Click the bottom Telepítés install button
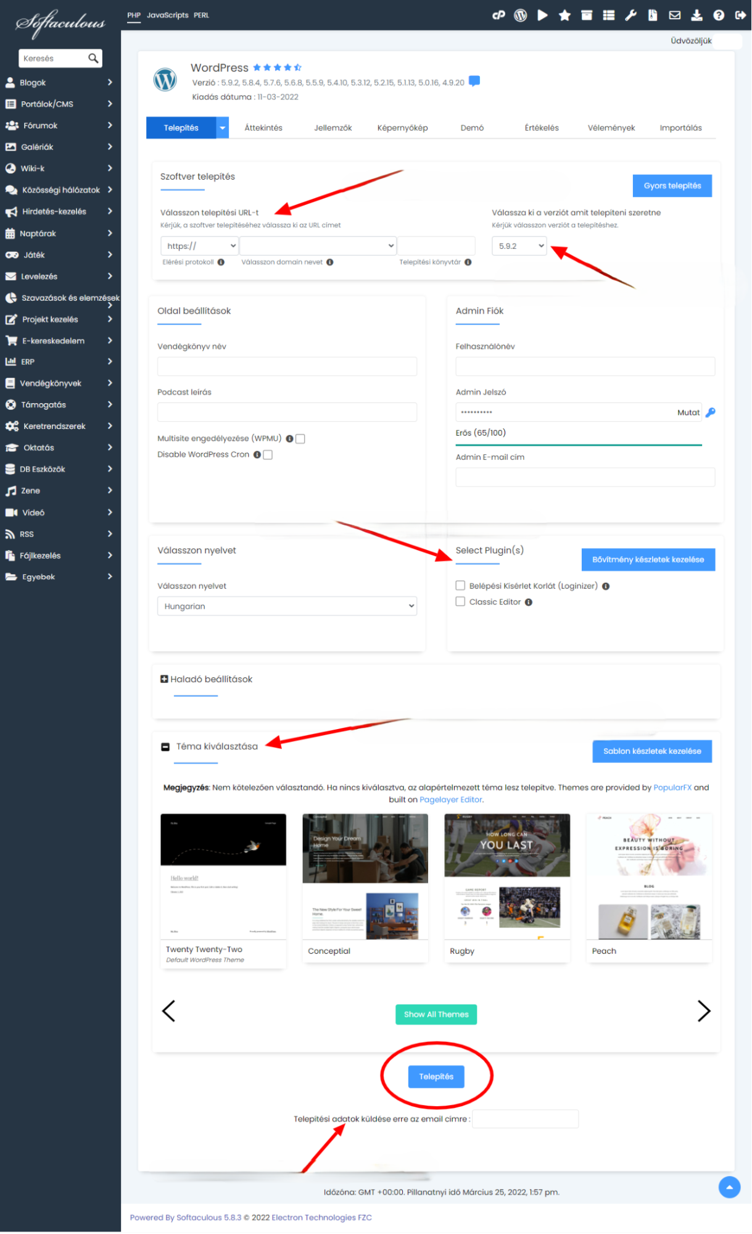 [x=436, y=1077]
